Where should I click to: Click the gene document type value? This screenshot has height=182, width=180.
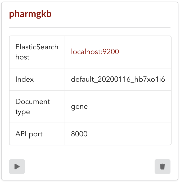coord(79,107)
